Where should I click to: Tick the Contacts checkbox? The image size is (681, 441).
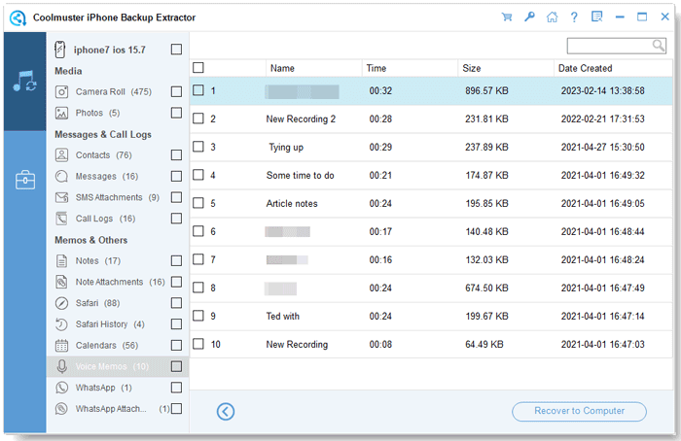[x=176, y=154]
